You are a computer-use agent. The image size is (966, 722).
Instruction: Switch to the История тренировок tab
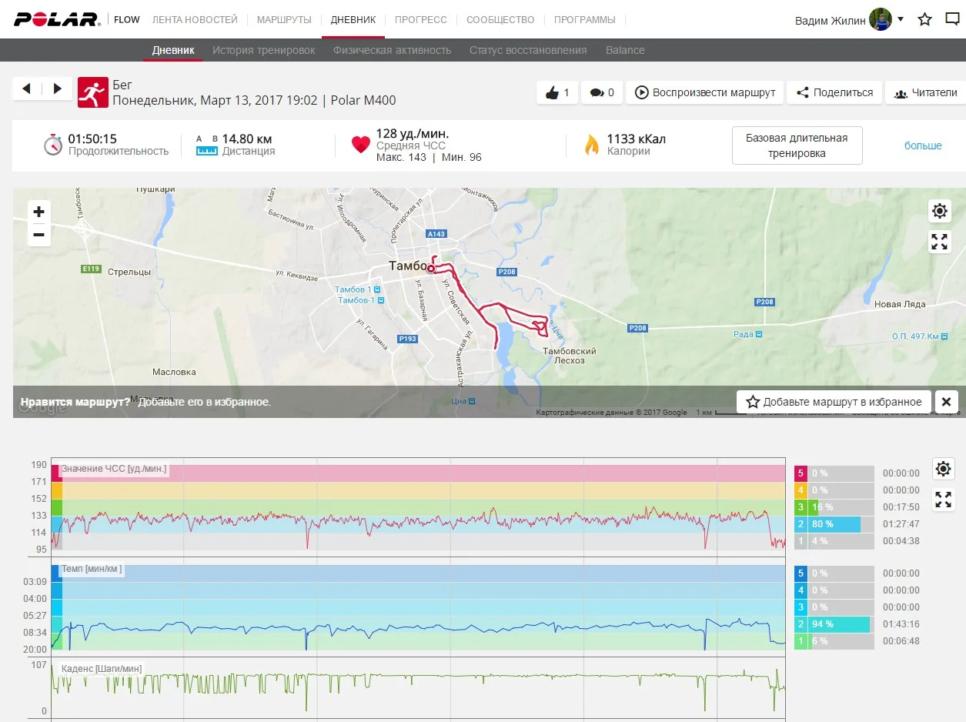coord(264,50)
